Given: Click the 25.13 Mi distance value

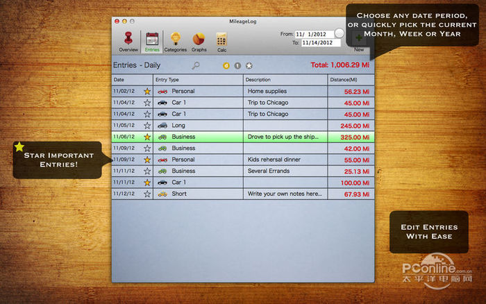Looking at the screenshot, I should pyautogui.click(x=357, y=171).
